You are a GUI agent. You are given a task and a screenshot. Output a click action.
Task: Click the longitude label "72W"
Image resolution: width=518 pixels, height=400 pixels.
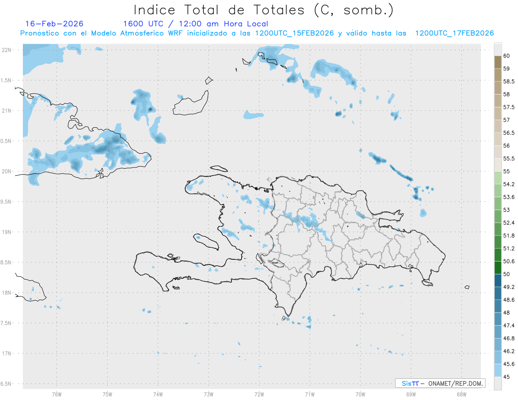click(259, 394)
